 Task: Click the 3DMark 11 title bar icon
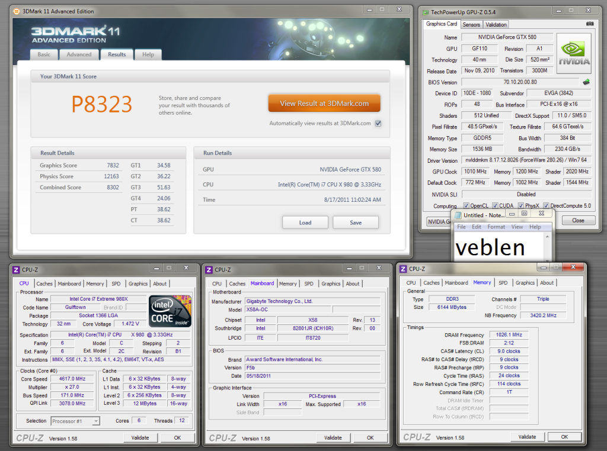pyautogui.click(x=16, y=11)
